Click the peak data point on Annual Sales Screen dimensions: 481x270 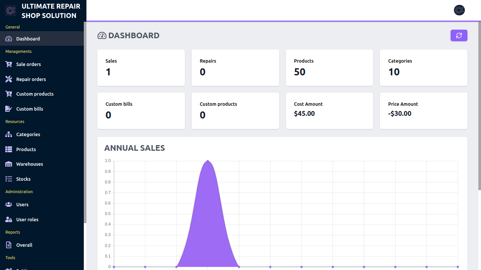click(208, 161)
